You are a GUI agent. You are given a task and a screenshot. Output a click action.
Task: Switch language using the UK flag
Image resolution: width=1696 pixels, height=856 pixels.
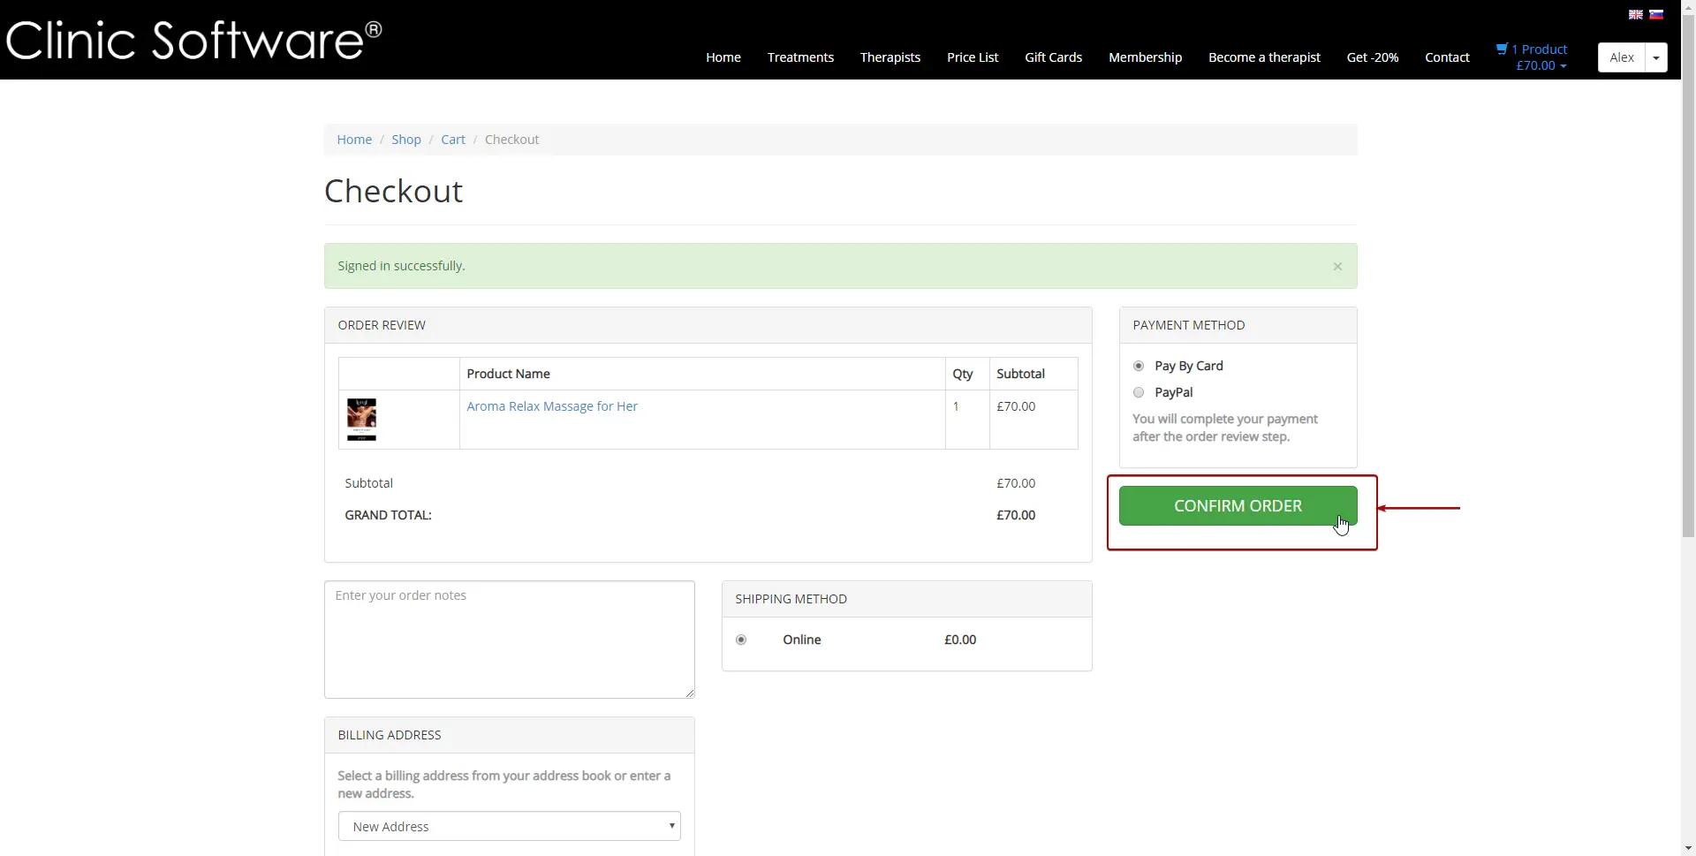coord(1635,14)
